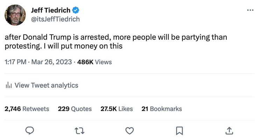Open Jeff Tiedrich display name profile
This screenshot has width=259, height=139.
point(51,10)
